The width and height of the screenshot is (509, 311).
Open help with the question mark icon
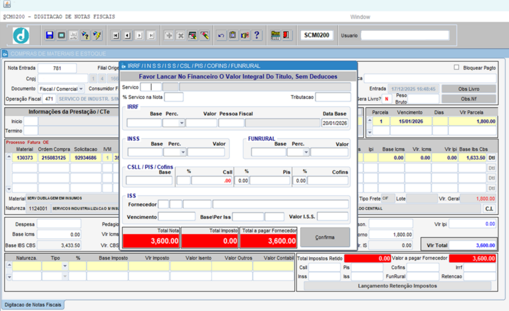(x=257, y=35)
